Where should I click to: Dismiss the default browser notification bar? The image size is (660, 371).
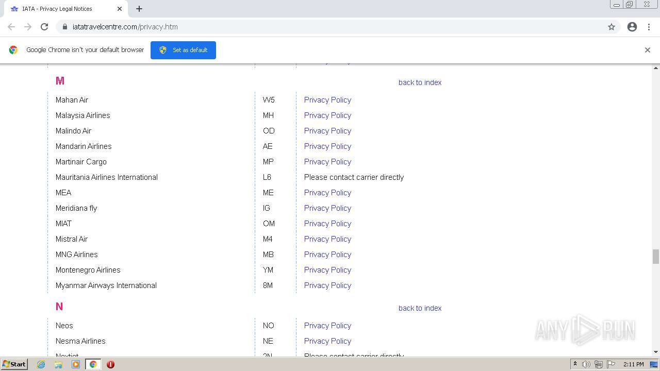click(x=648, y=50)
